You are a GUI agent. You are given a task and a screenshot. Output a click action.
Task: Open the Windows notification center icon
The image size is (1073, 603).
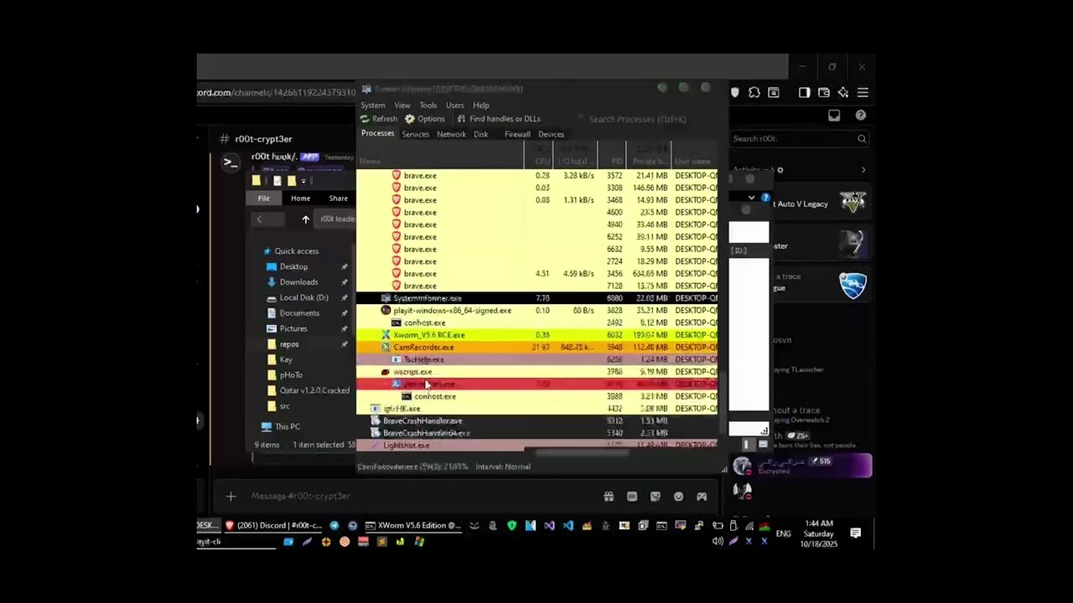pyautogui.click(x=855, y=533)
